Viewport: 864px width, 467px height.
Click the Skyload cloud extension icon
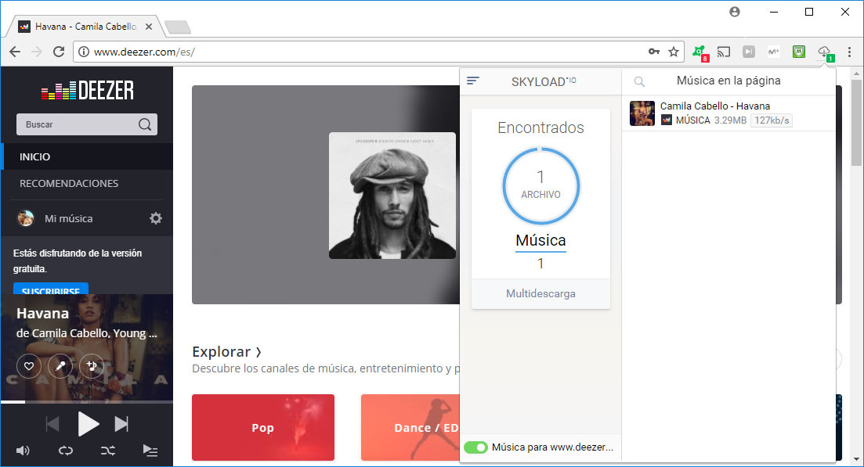[x=824, y=52]
